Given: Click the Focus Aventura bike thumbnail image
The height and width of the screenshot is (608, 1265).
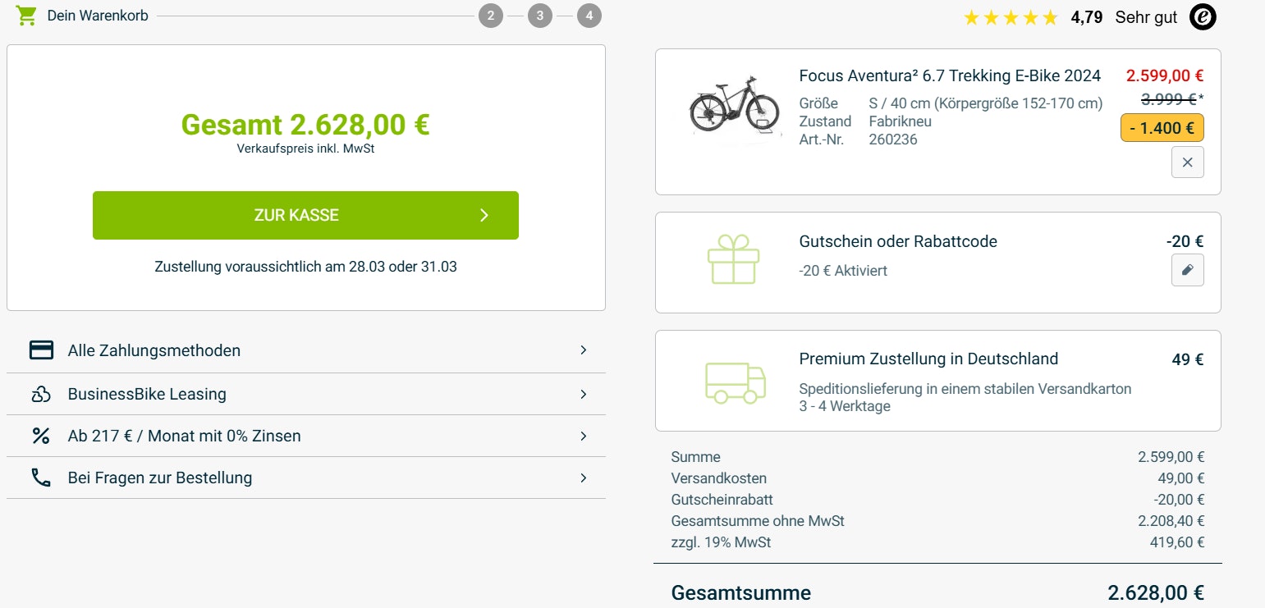Looking at the screenshot, I should [733, 107].
